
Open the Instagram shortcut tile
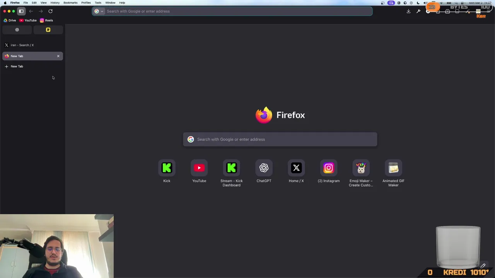(329, 172)
